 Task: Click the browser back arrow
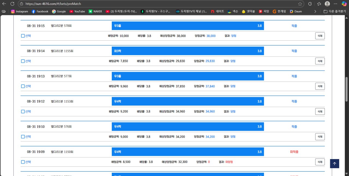tap(4, 4)
